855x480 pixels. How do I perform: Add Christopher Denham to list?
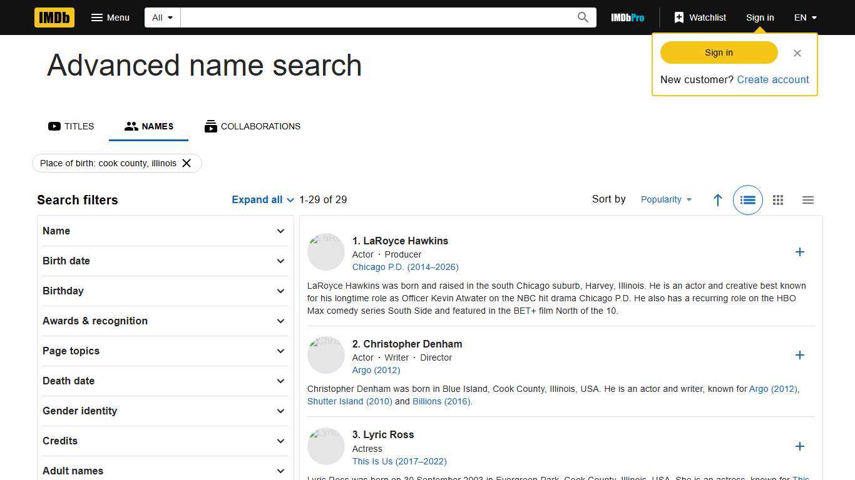(x=799, y=355)
